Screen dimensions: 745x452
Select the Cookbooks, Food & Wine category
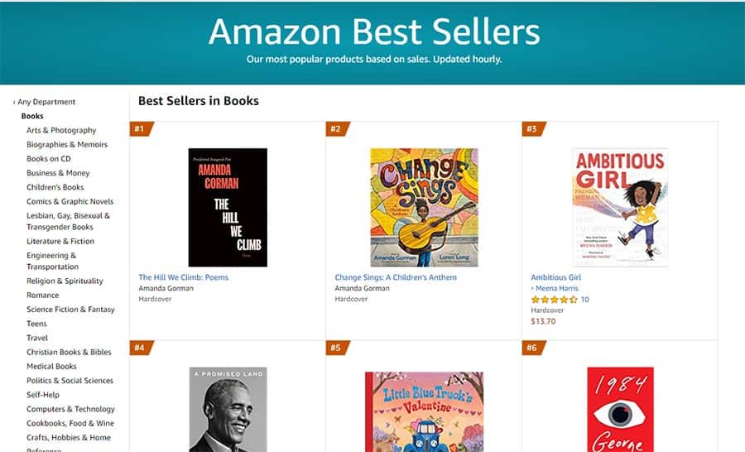(70, 423)
